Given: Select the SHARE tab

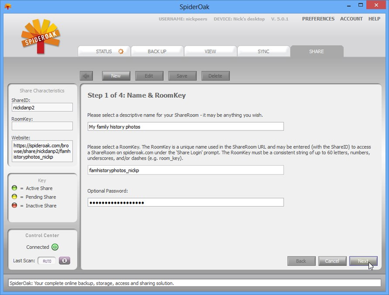Looking at the screenshot, I should pyautogui.click(x=317, y=52).
